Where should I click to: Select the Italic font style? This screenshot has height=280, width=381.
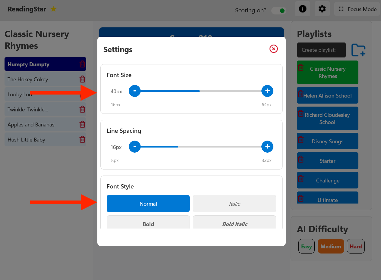coord(234,204)
